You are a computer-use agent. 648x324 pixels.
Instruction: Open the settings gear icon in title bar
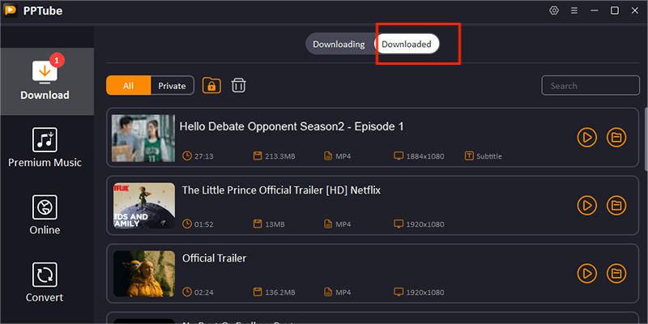point(554,11)
